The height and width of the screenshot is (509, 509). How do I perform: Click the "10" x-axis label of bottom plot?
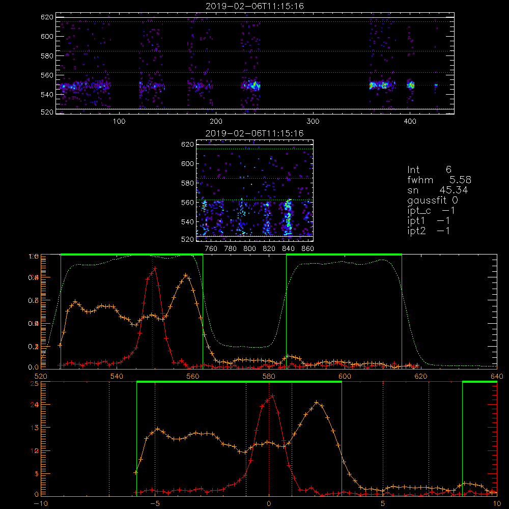[497, 504]
